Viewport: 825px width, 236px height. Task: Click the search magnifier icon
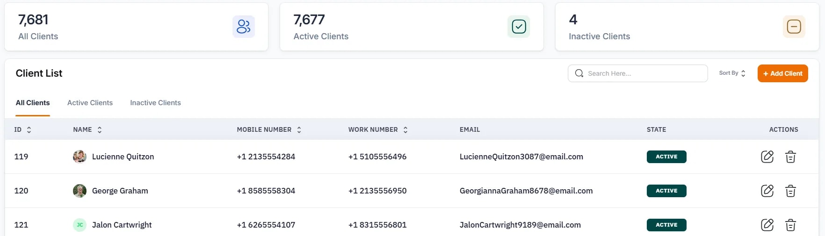click(579, 73)
